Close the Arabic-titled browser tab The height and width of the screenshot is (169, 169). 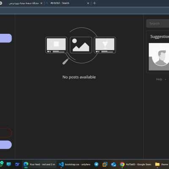(x=41, y=3)
